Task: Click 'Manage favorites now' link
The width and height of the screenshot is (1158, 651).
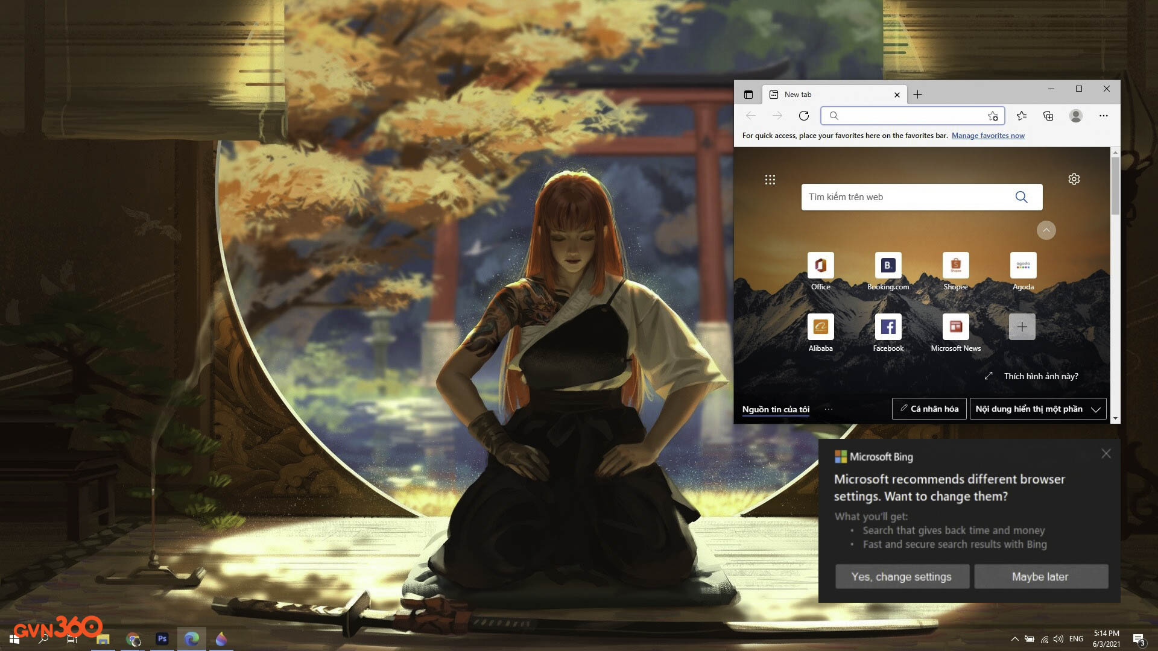Action: (x=988, y=136)
